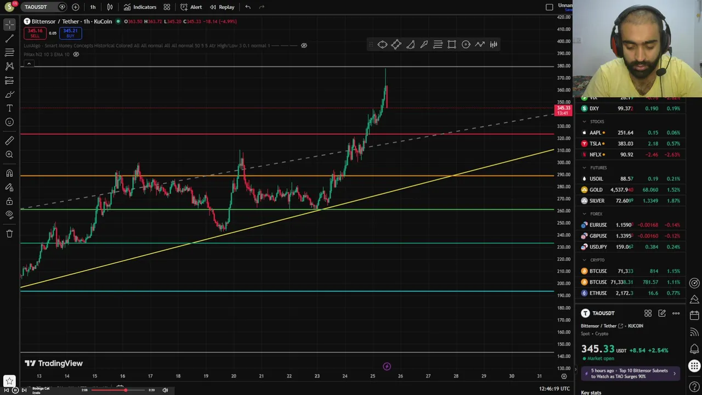The width and height of the screenshot is (702, 395).
Task: Select bars pattern icon in floating toolbar
Action: [x=494, y=44]
